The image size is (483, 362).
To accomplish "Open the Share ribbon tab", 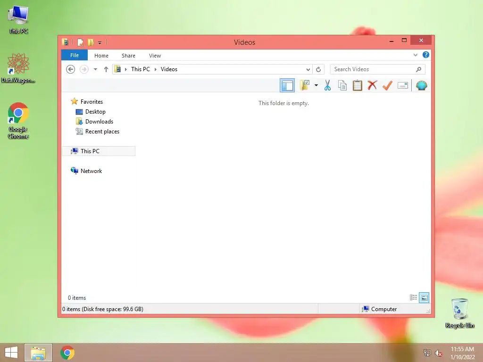I will pyautogui.click(x=128, y=56).
